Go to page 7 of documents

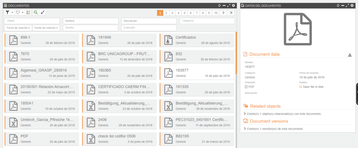[x=196, y=13]
